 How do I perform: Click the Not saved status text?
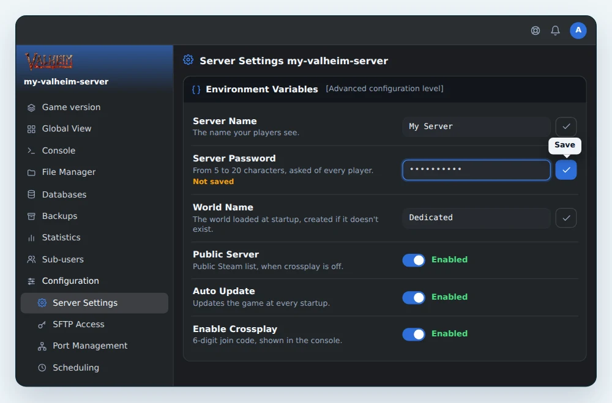click(213, 182)
